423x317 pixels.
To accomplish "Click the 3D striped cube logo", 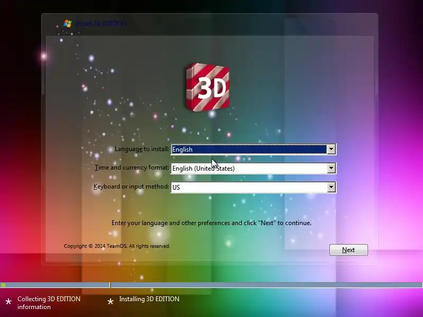I will [x=207, y=87].
